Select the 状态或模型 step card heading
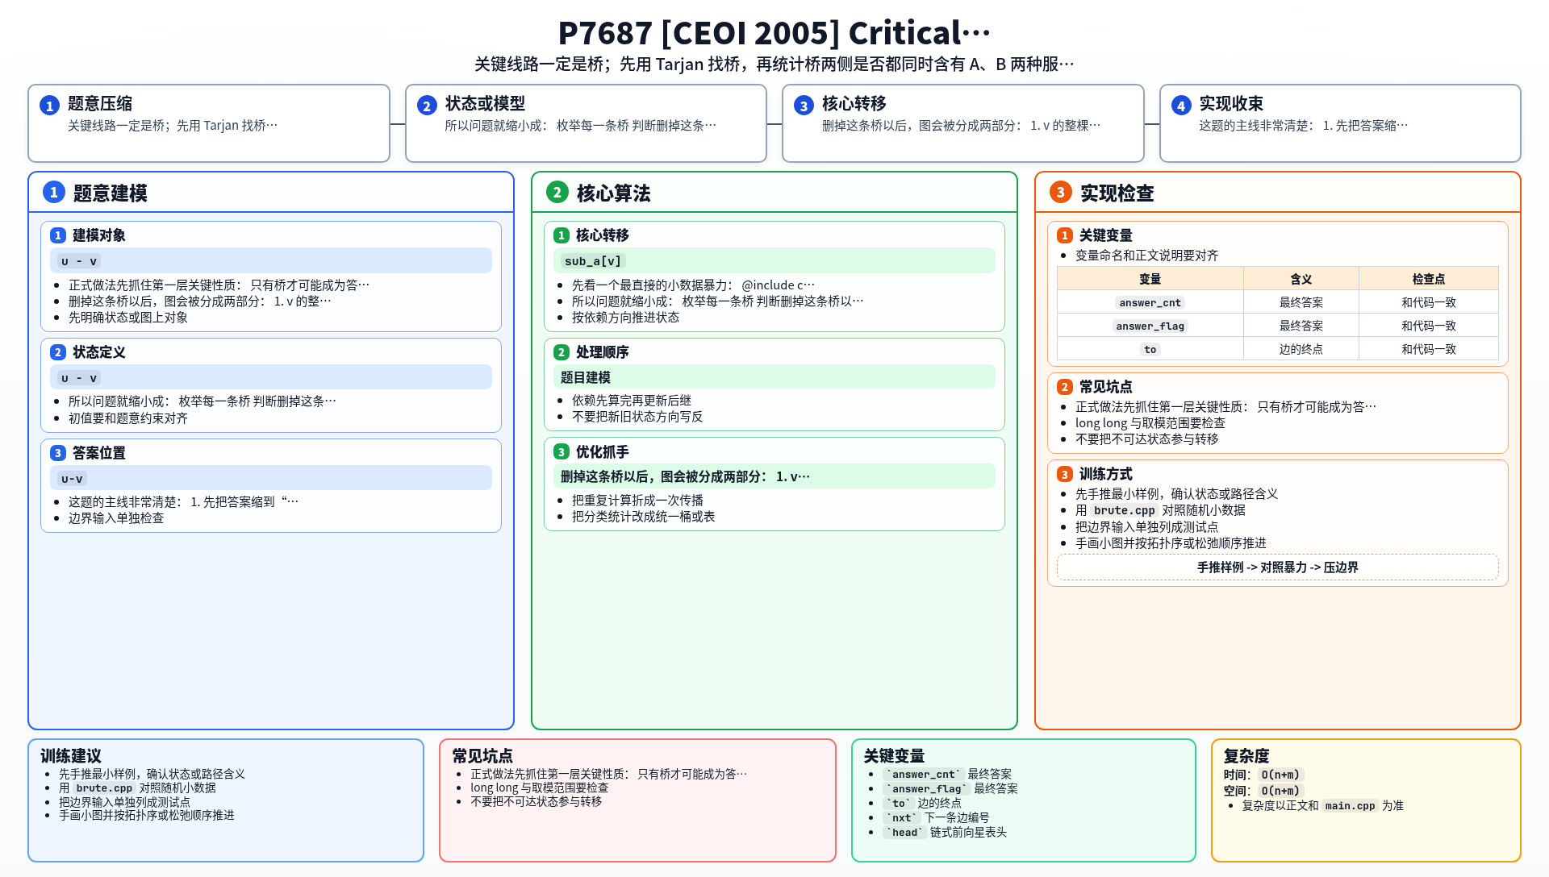 point(485,104)
